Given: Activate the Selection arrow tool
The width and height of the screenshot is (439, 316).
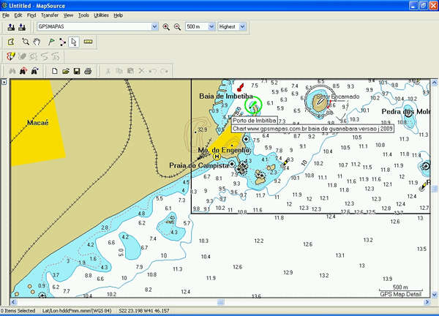Looking at the screenshot, I should click(x=73, y=42).
